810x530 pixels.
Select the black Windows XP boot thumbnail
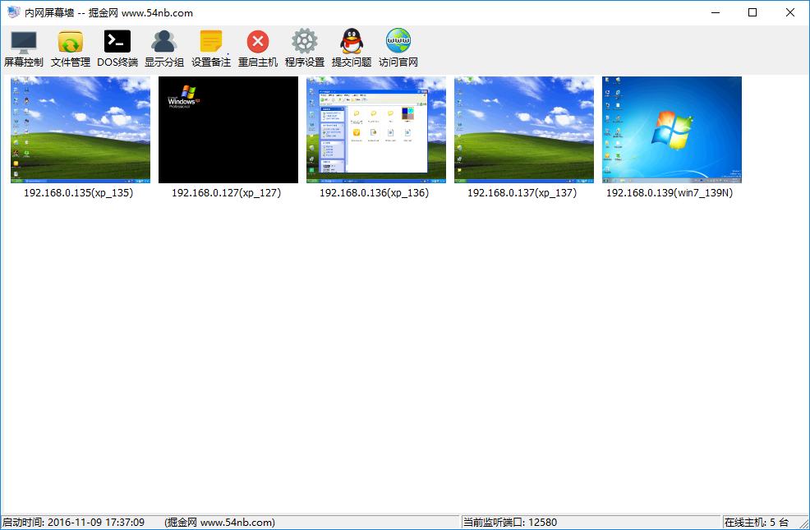228,130
